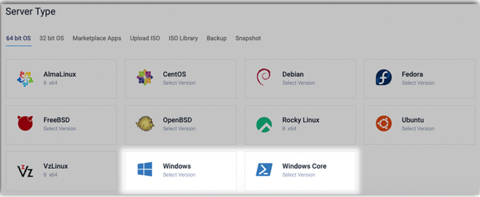Click the OpenBSD pufferfish icon
The image size is (480, 197).
[x=145, y=124]
